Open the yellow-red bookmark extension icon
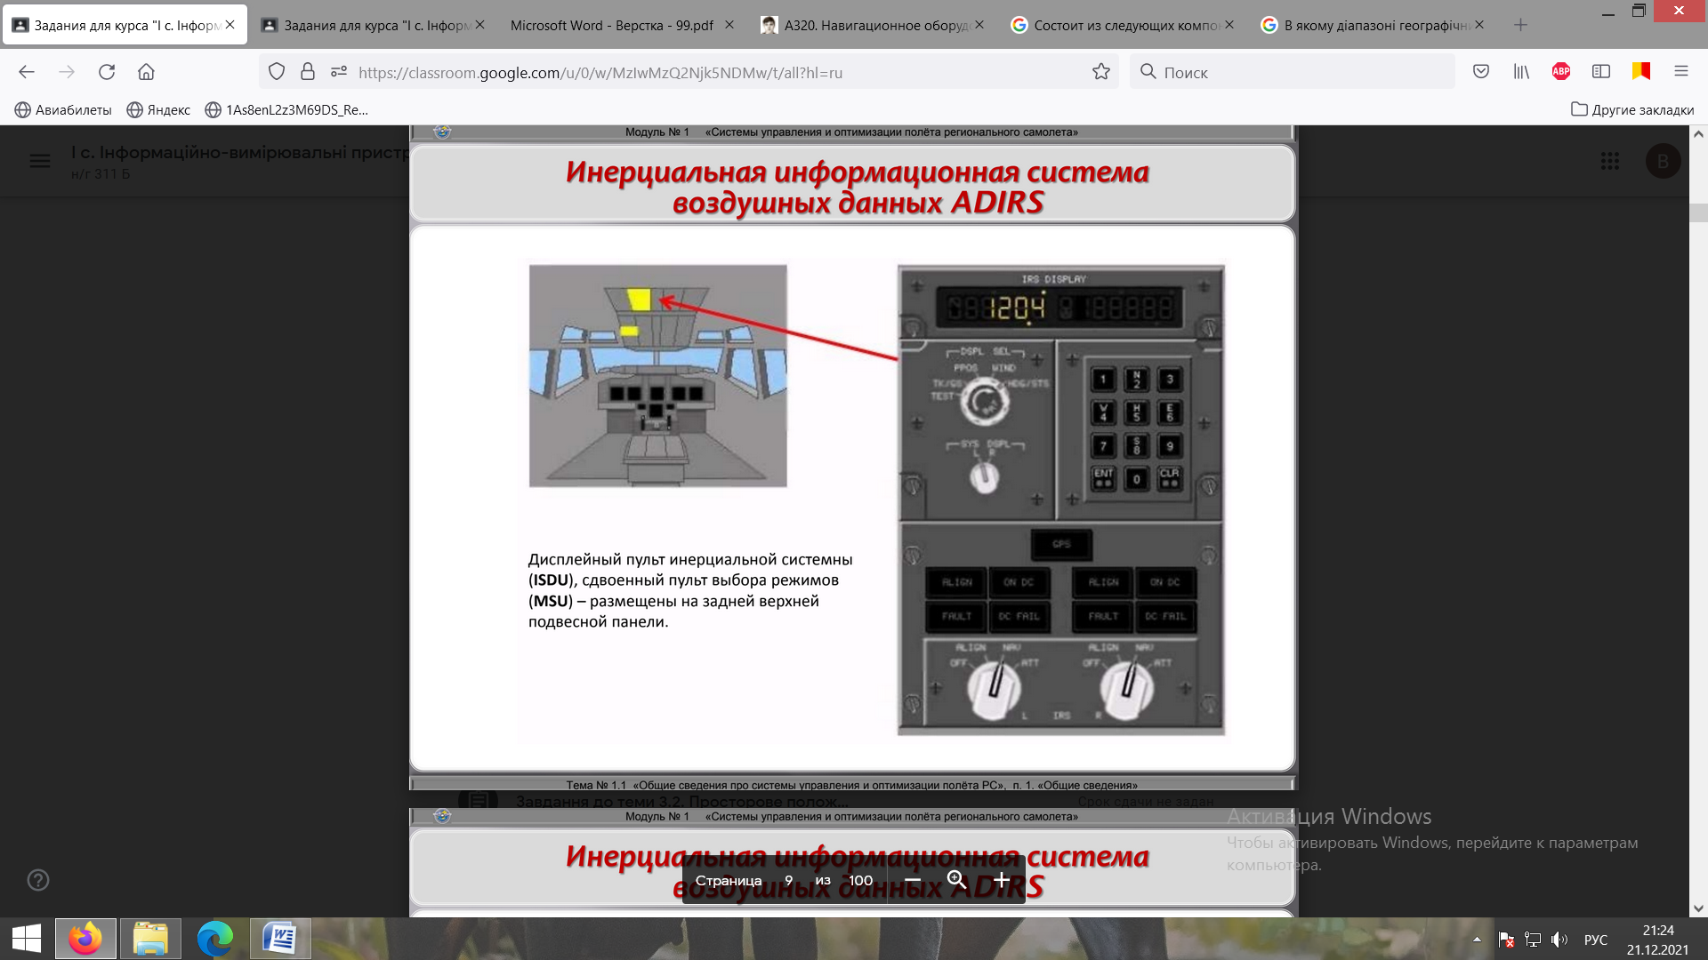 pyautogui.click(x=1641, y=72)
